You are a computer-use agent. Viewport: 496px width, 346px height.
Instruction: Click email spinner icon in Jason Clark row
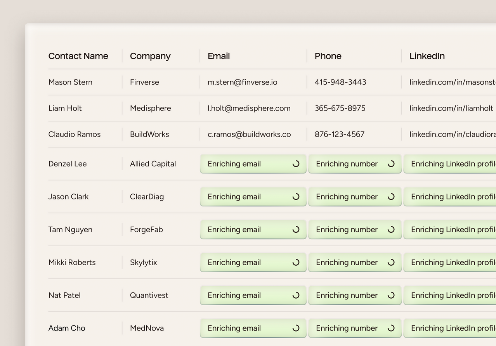[x=296, y=197]
